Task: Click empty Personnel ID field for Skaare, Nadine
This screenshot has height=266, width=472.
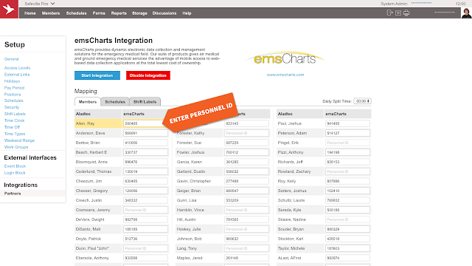Action: click(347, 219)
